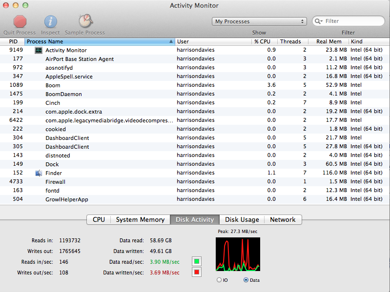Viewport: 390px width, 292px height.
Task: Select the aosnotifyd process
Action: coord(195,68)
